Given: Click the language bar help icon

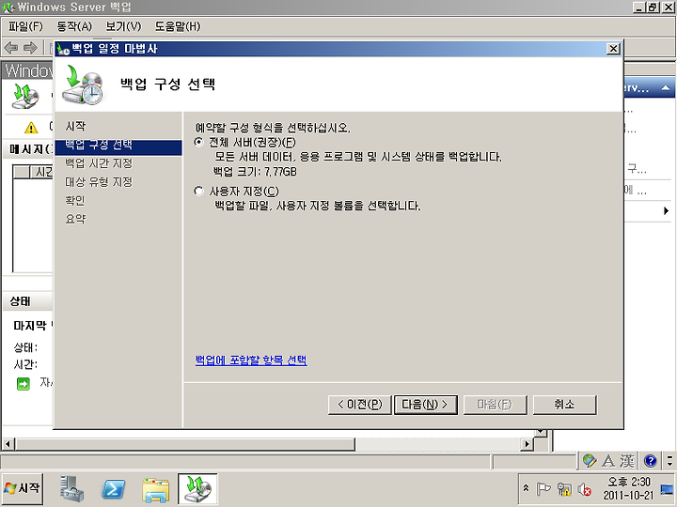Looking at the screenshot, I should pyautogui.click(x=651, y=461).
